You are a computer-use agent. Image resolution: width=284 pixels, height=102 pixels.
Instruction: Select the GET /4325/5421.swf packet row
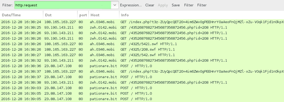click(142, 44)
